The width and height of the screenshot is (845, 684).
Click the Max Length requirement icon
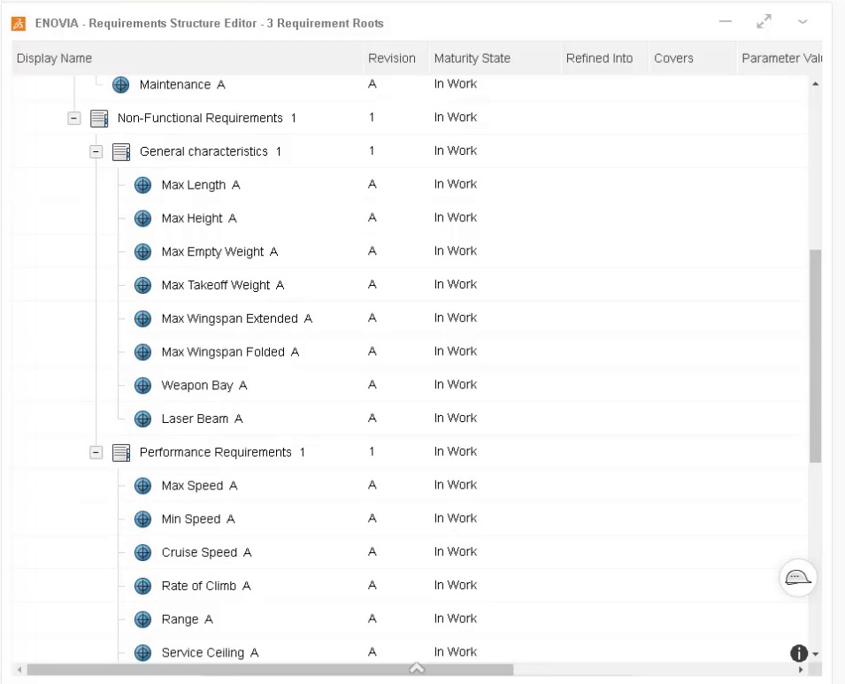tap(142, 185)
